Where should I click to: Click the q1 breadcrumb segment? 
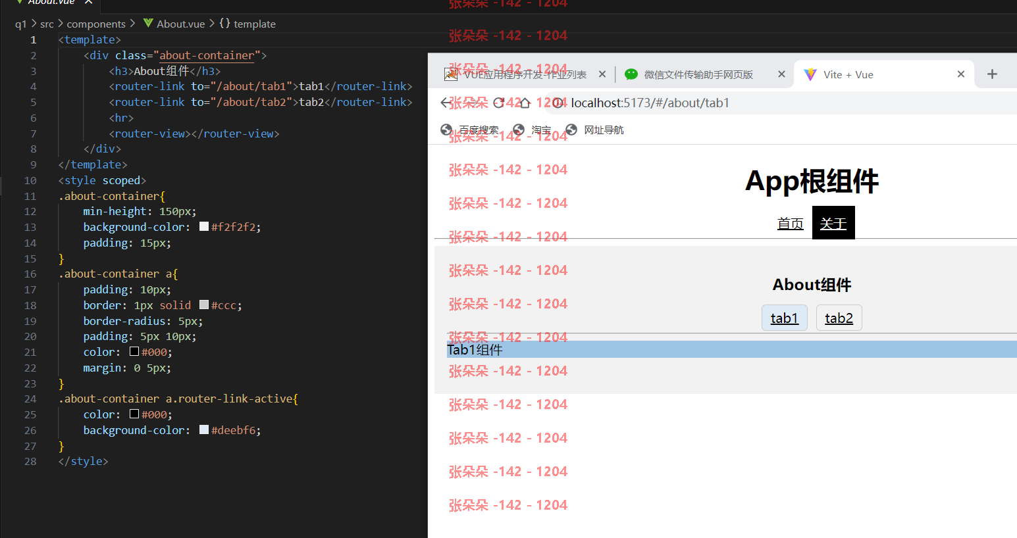(x=21, y=24)
